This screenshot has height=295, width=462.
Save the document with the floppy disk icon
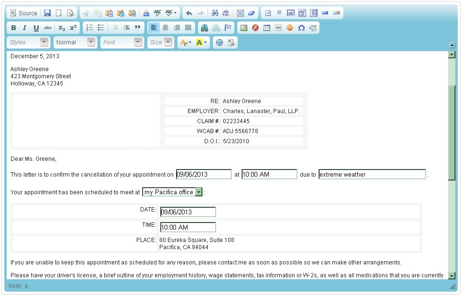[47, 13]
